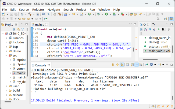The height and width of the screenshot is (109, 175).
Task: Sort Outline items alphabetically
Action: [145, 29]
